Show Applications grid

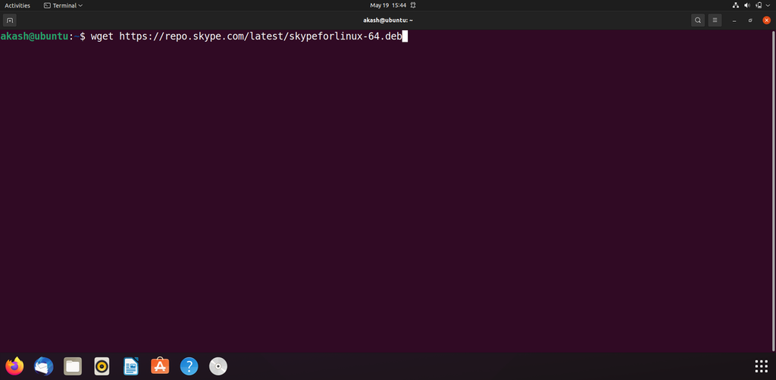[761, 366]
